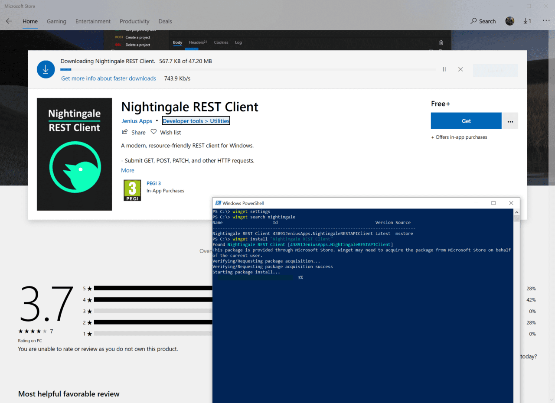The width and height of the screenshot is (555, 403).
Task: Expand the description with More
Action: pyautogui.click(x=128, y=170)
